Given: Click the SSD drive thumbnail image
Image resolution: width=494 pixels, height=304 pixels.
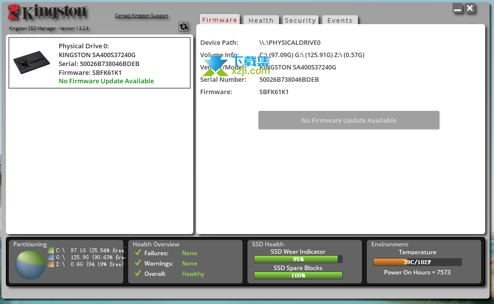Looking at the screenshot, I should click(32, 63).
